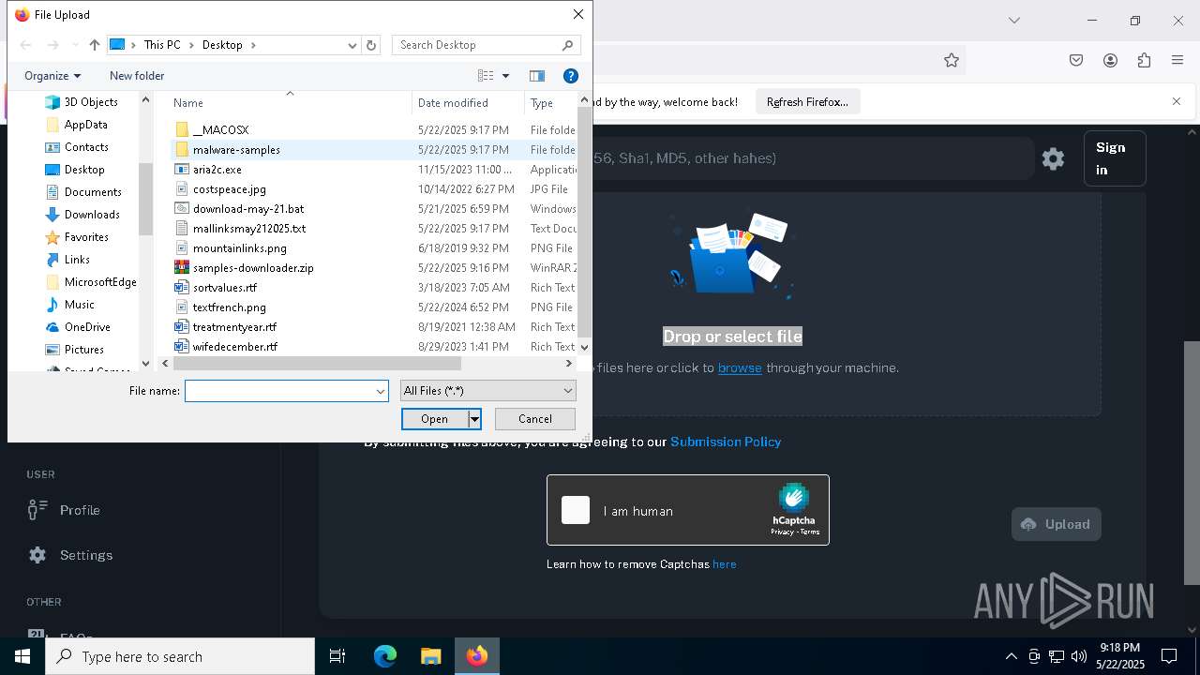Click Task View taskbar icon

(337, 656)
